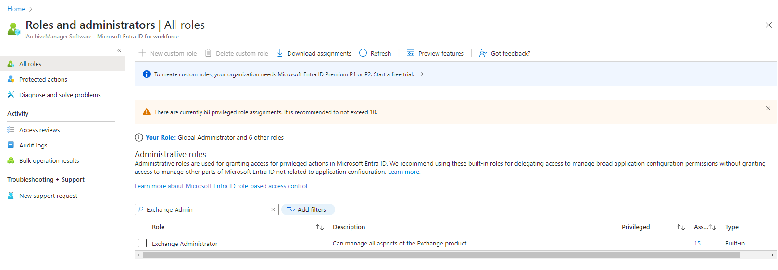Collapse the left sidebar with double chevron
The width and height of the screenshot is (778, 270).
point(119,50)
